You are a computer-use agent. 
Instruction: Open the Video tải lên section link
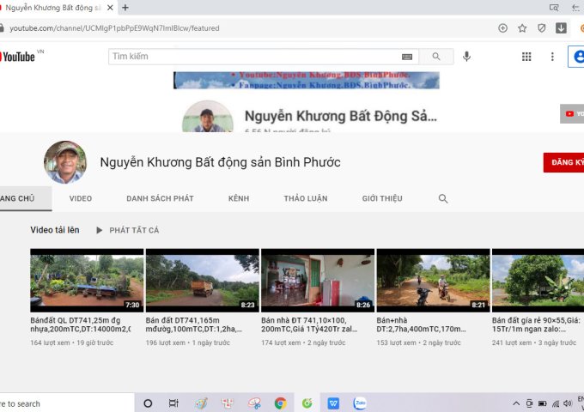pos(55,230)
